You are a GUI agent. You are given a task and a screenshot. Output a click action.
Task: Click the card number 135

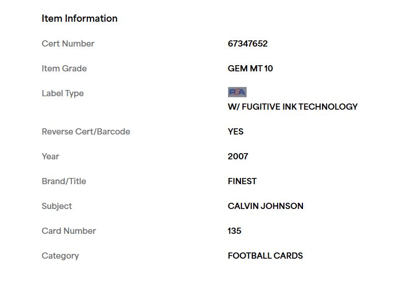[x=234, y=231]
